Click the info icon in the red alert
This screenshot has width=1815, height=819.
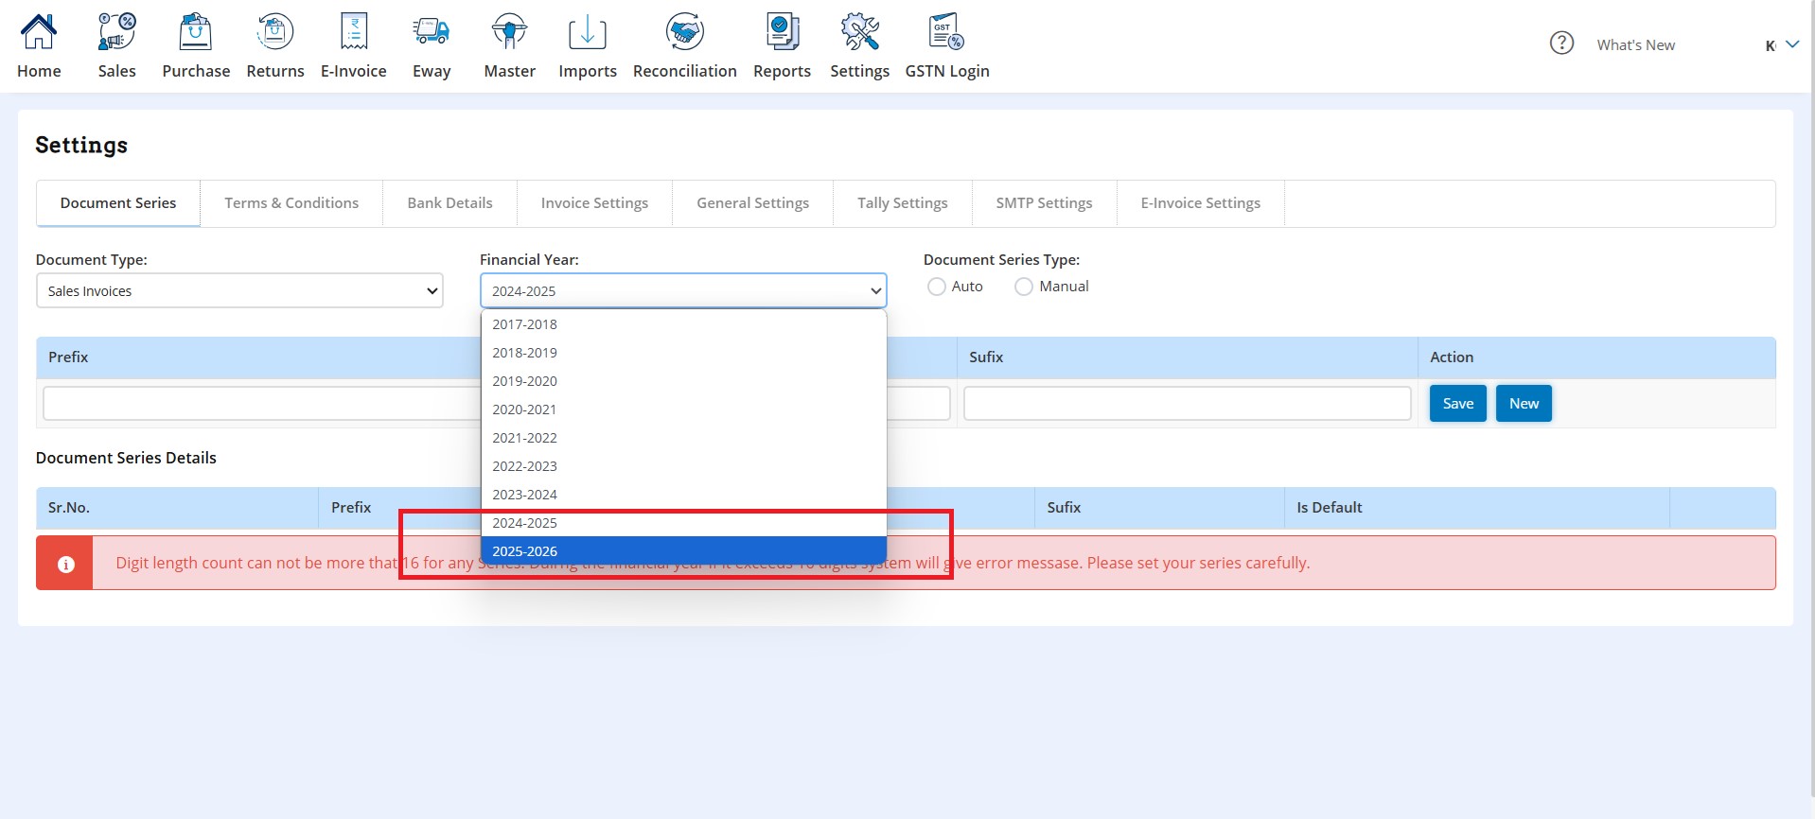(x=65, y=564)
